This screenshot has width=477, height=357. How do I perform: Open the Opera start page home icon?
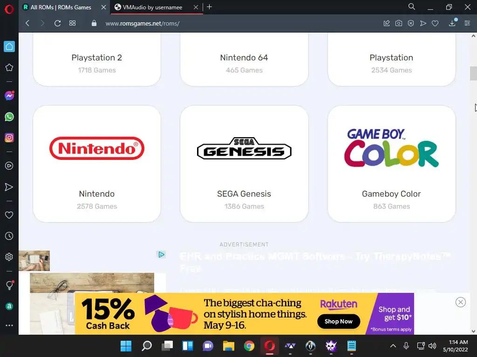coord(9,46)
